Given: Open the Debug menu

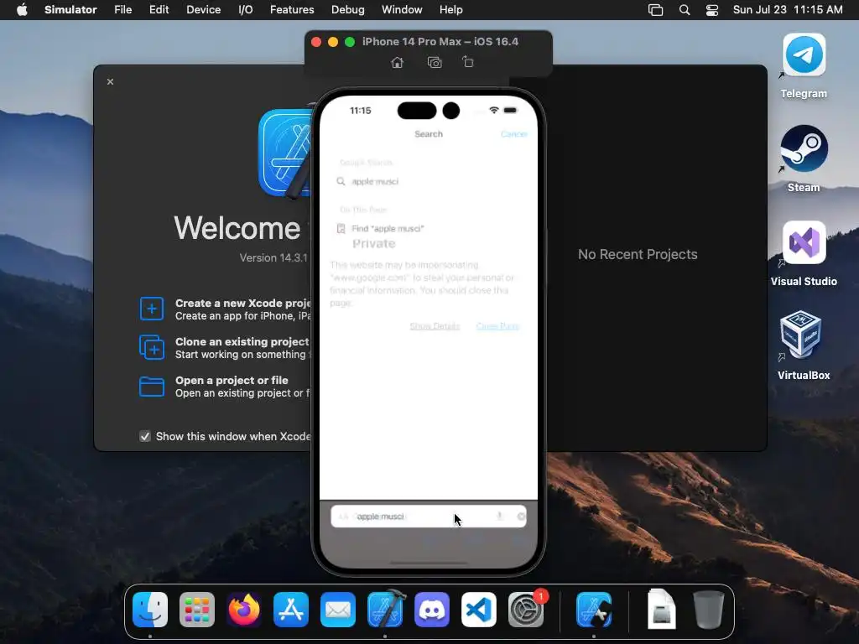Looking at the screenshot, I should pos(348,10).
